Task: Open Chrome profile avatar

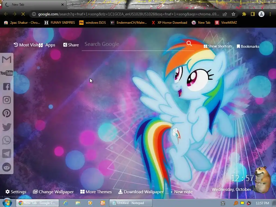Action: (261, 14)
